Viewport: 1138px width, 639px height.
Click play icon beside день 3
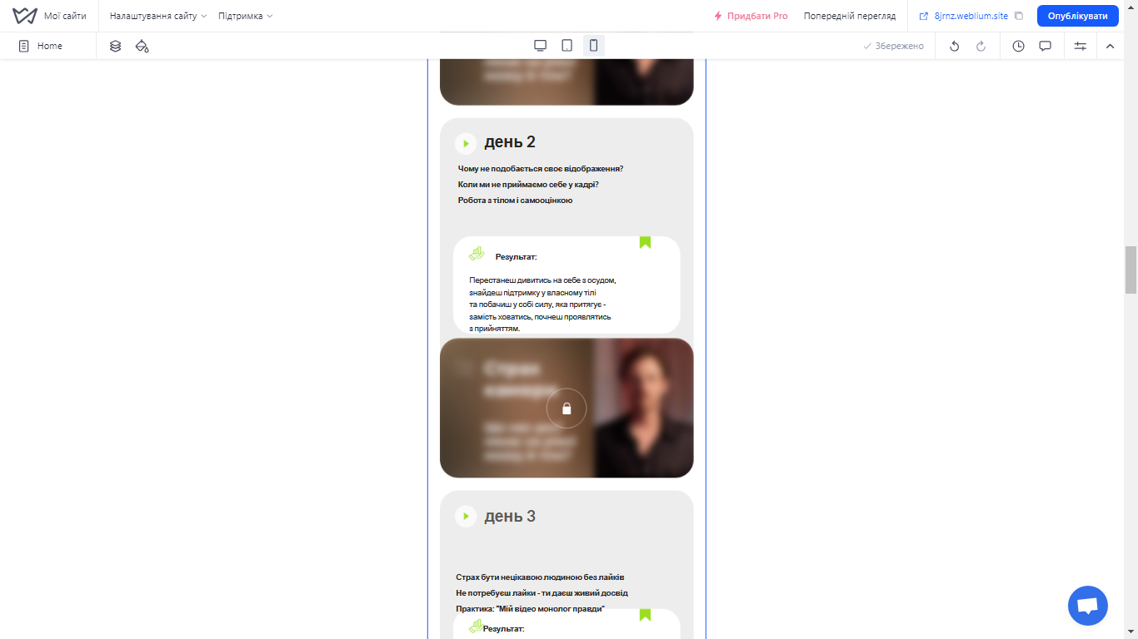466,516
